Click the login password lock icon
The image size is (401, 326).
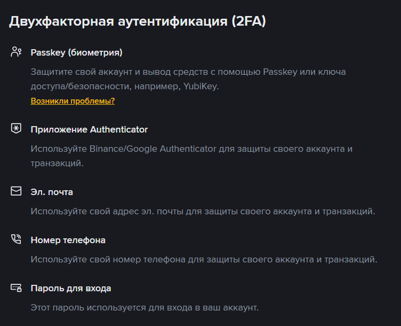click(16, 288)
